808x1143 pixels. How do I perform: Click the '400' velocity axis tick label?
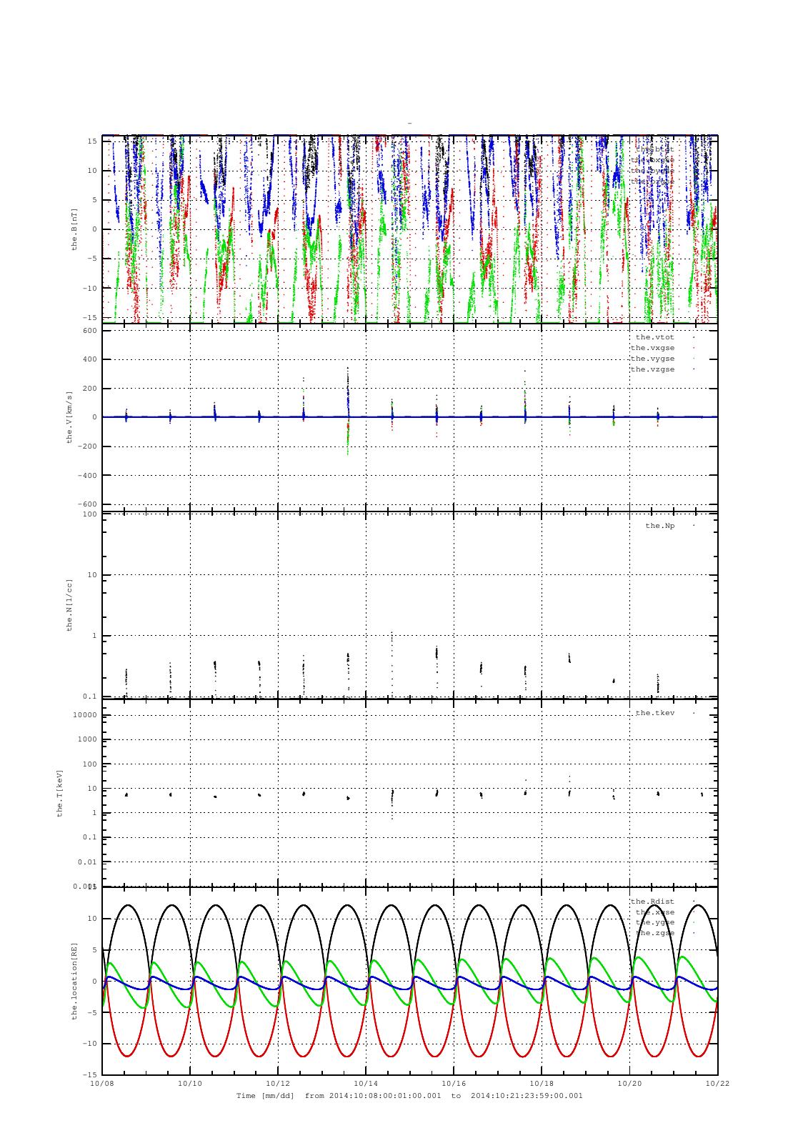89,359
